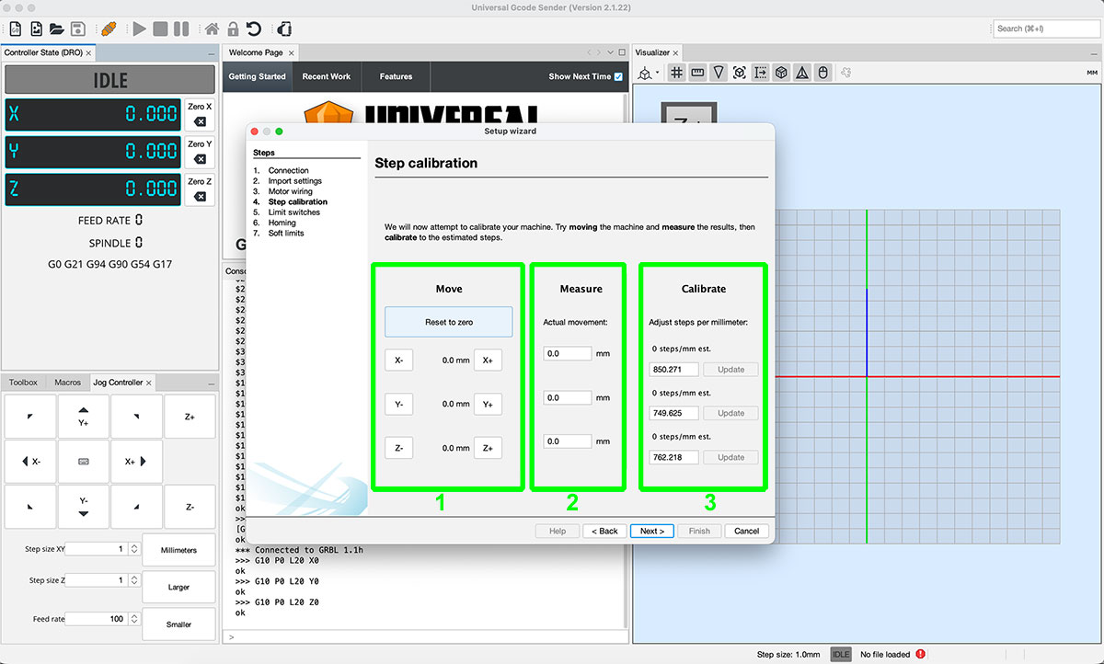1104x664 pixels.
Task: Click the Search box in the top toolbar
Action: (1047, 29)
